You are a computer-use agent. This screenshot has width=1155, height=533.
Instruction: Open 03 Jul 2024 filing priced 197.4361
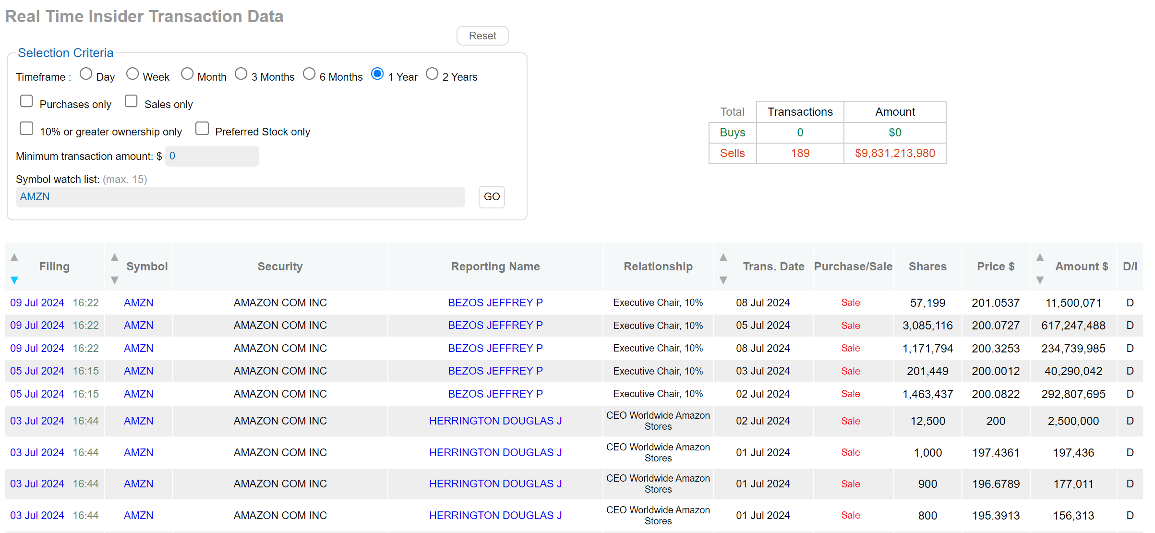[x=37, y=453]
